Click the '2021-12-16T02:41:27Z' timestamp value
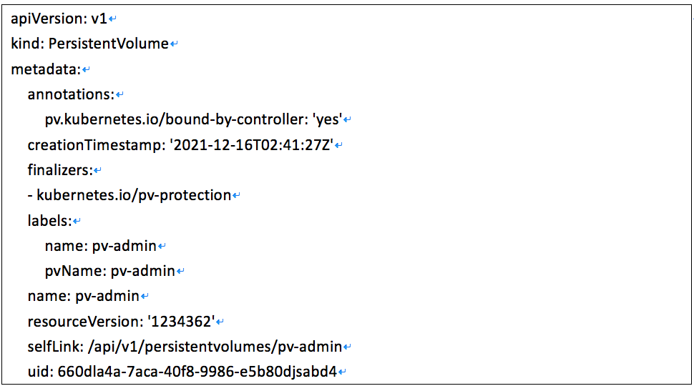 coord(251,145)
